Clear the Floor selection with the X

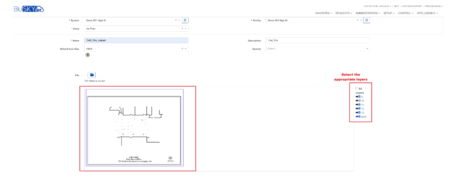pos(182,29)
